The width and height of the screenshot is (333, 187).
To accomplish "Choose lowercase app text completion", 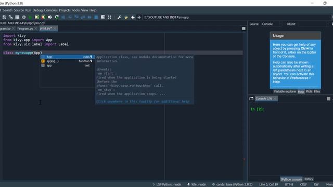I will coord(67,65).
